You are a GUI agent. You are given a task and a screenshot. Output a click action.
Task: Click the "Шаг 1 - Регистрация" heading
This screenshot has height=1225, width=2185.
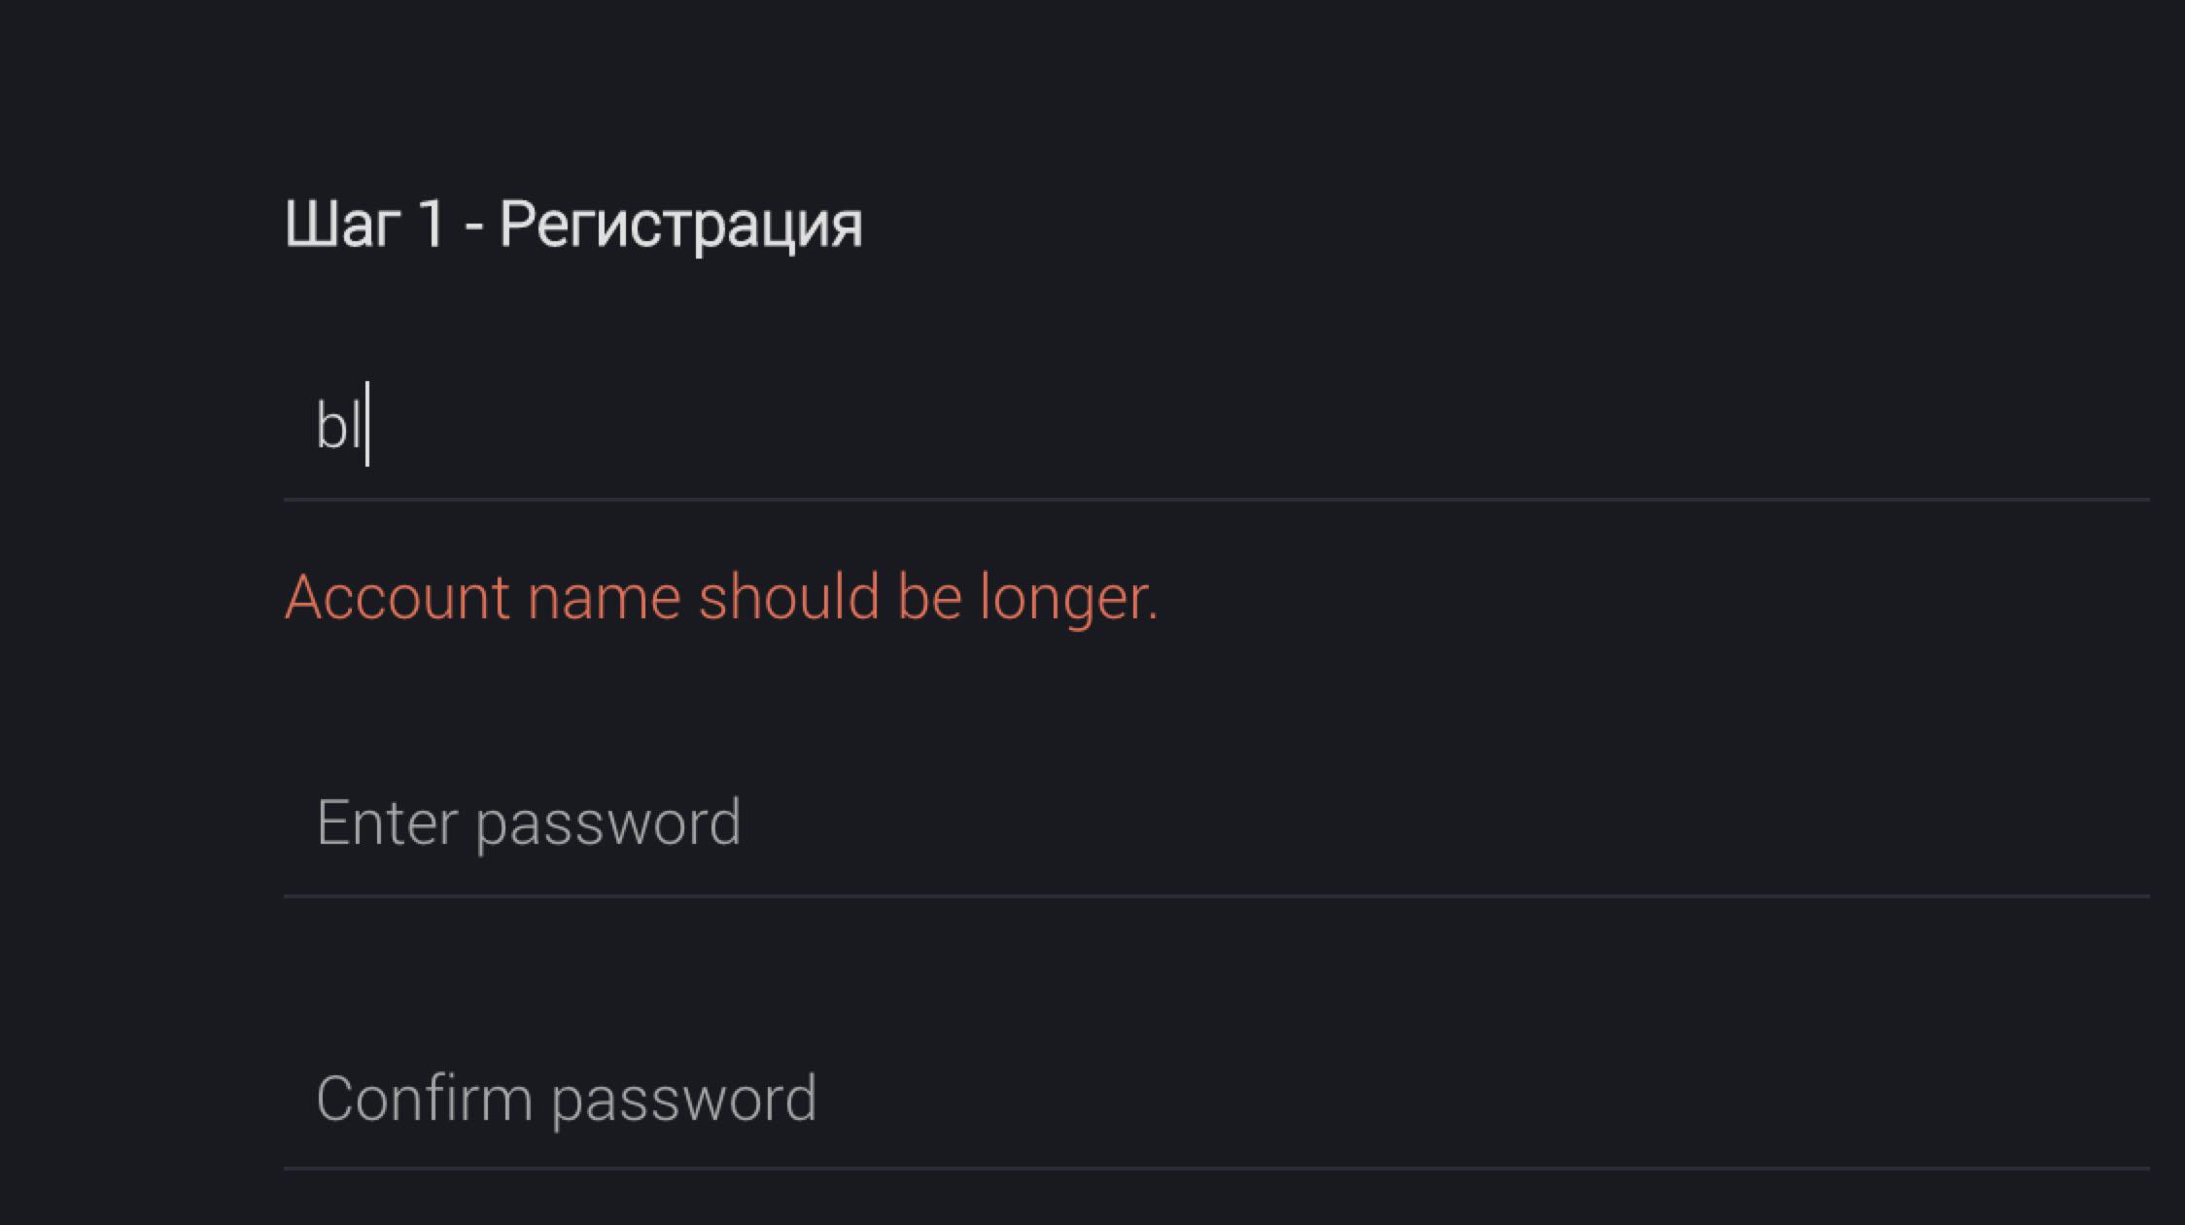tap(573, 226)
